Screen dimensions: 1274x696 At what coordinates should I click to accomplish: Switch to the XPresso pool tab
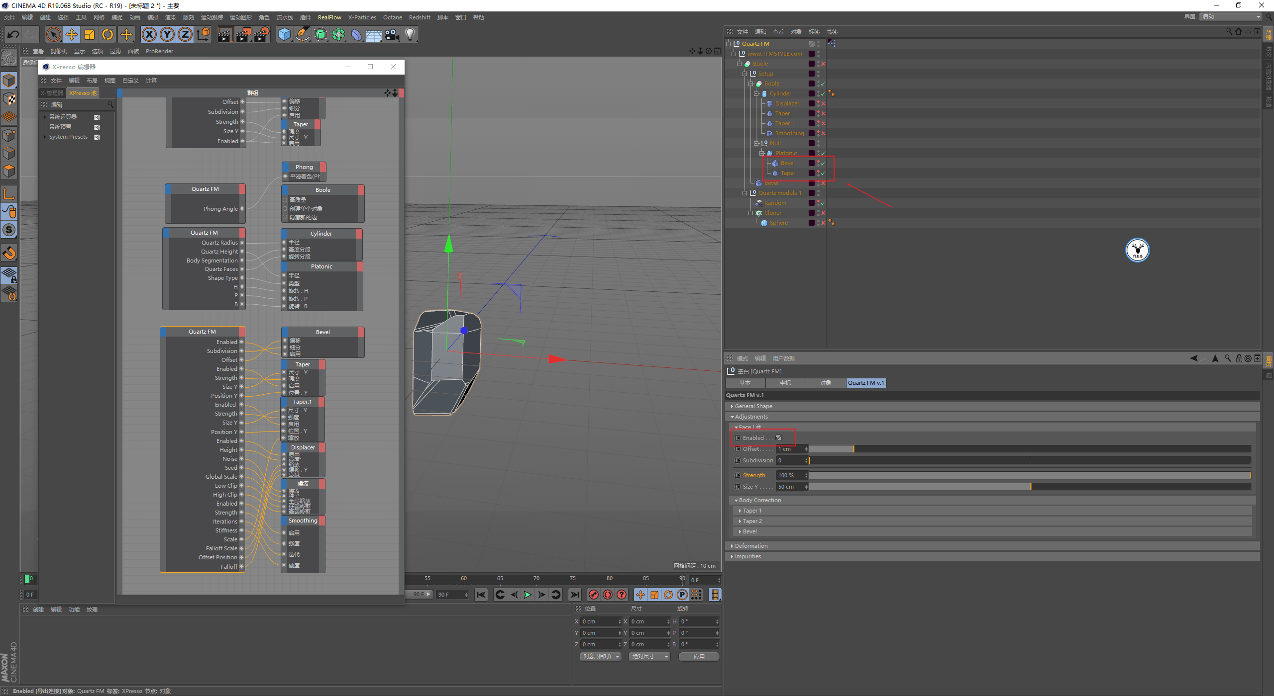point(83,93)
